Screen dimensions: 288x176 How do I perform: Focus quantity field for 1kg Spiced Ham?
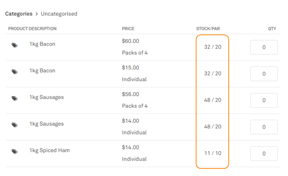pos(264,153)
